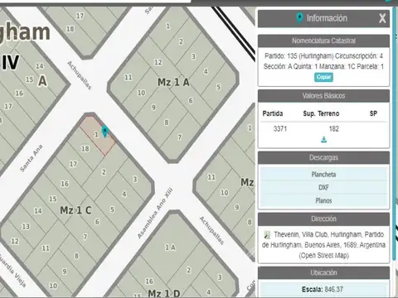The height and width of the screenshot is (298, 398).
Task: Click the location pin icon in Información header
Action: [299, 18]
